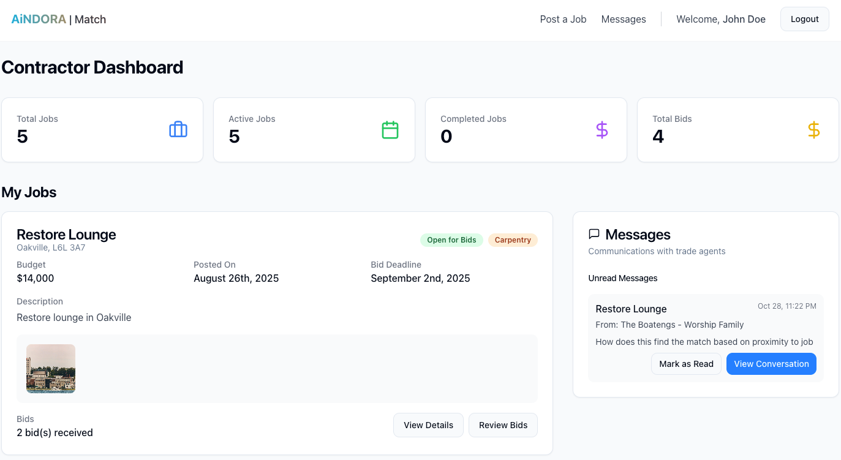Open the Messages navigation item

[624, 19]
